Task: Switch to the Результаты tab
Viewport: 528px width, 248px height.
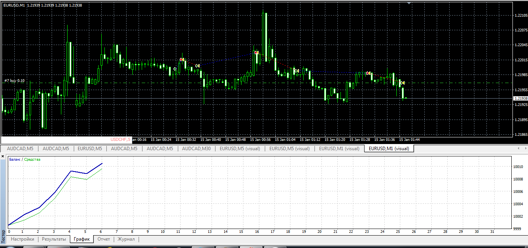Action: (54, 239)
